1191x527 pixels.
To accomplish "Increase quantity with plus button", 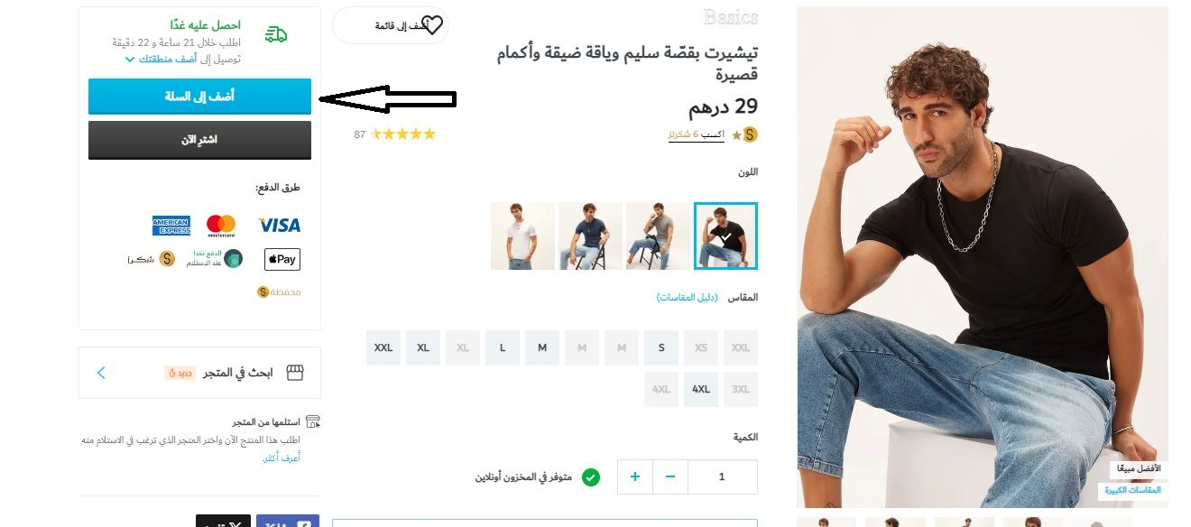I will (x=635, y=476).
